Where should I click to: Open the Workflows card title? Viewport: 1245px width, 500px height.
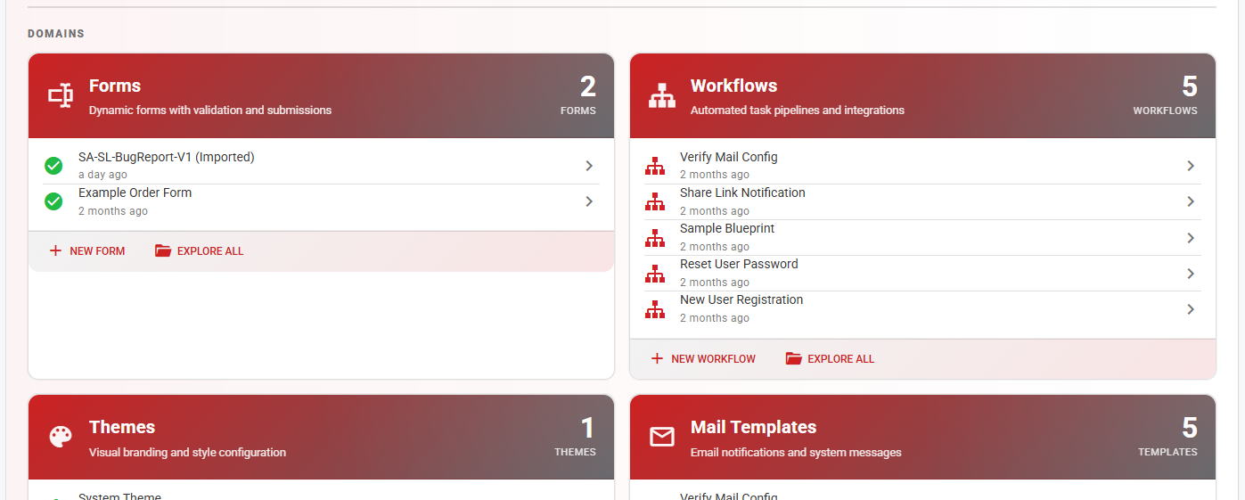click(733, 86)
